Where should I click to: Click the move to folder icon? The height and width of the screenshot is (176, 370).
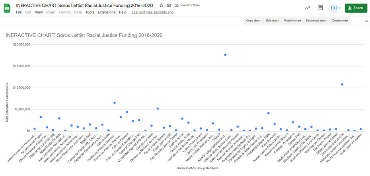pos(169,6)
